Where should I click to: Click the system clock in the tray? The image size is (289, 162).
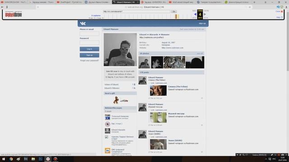tap(282, 159)
